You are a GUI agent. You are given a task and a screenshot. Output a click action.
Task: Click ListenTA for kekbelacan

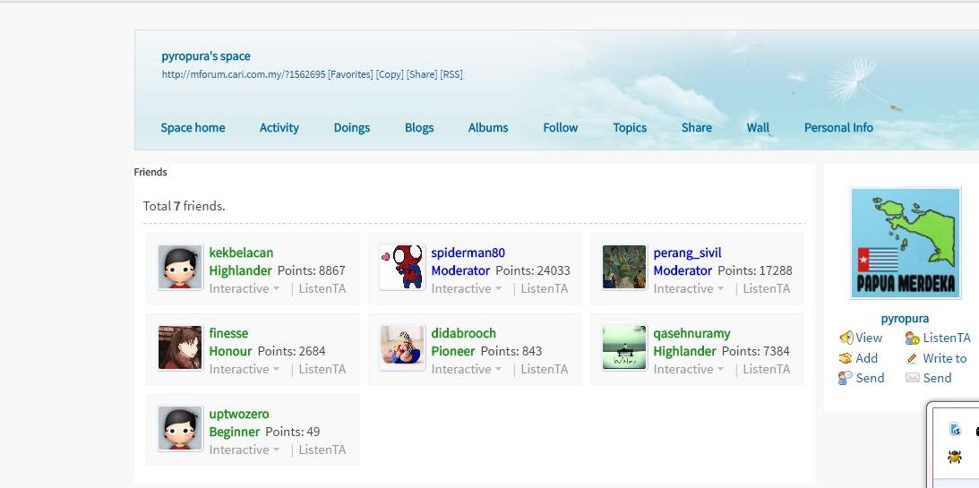point(322,288)
